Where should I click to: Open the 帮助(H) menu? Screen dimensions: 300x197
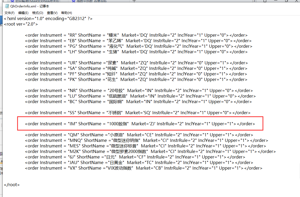[66, 13]
